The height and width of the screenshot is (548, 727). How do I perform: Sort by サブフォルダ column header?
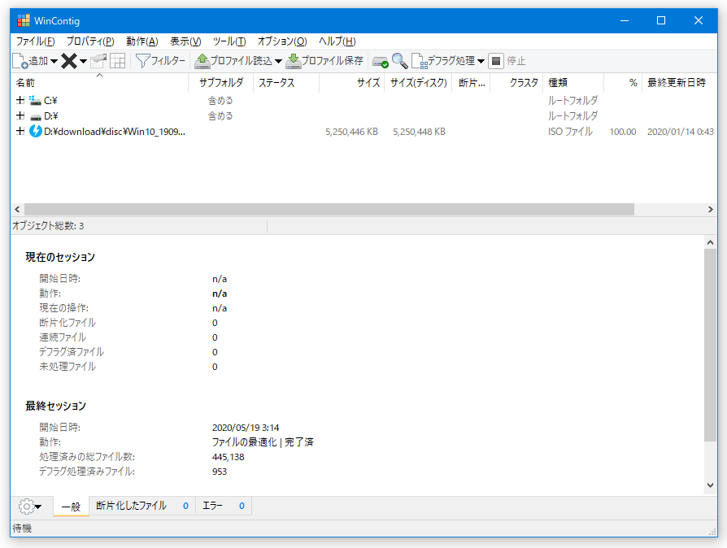click(x=220, y=82)
